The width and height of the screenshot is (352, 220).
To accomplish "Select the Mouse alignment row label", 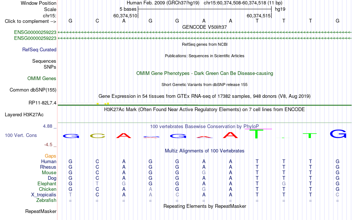I will 49,173.
